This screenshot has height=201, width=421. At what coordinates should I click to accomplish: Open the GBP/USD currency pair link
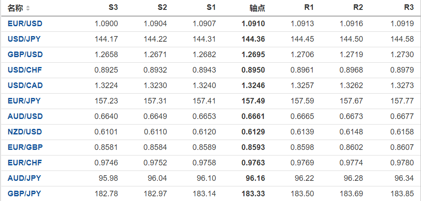pyautogui.click(x=25, y=55)
